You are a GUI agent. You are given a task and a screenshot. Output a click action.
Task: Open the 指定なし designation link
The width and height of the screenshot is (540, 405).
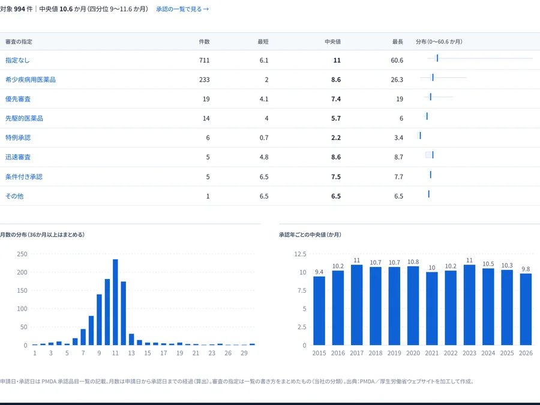pyautogui.click(x=17, y=60)
